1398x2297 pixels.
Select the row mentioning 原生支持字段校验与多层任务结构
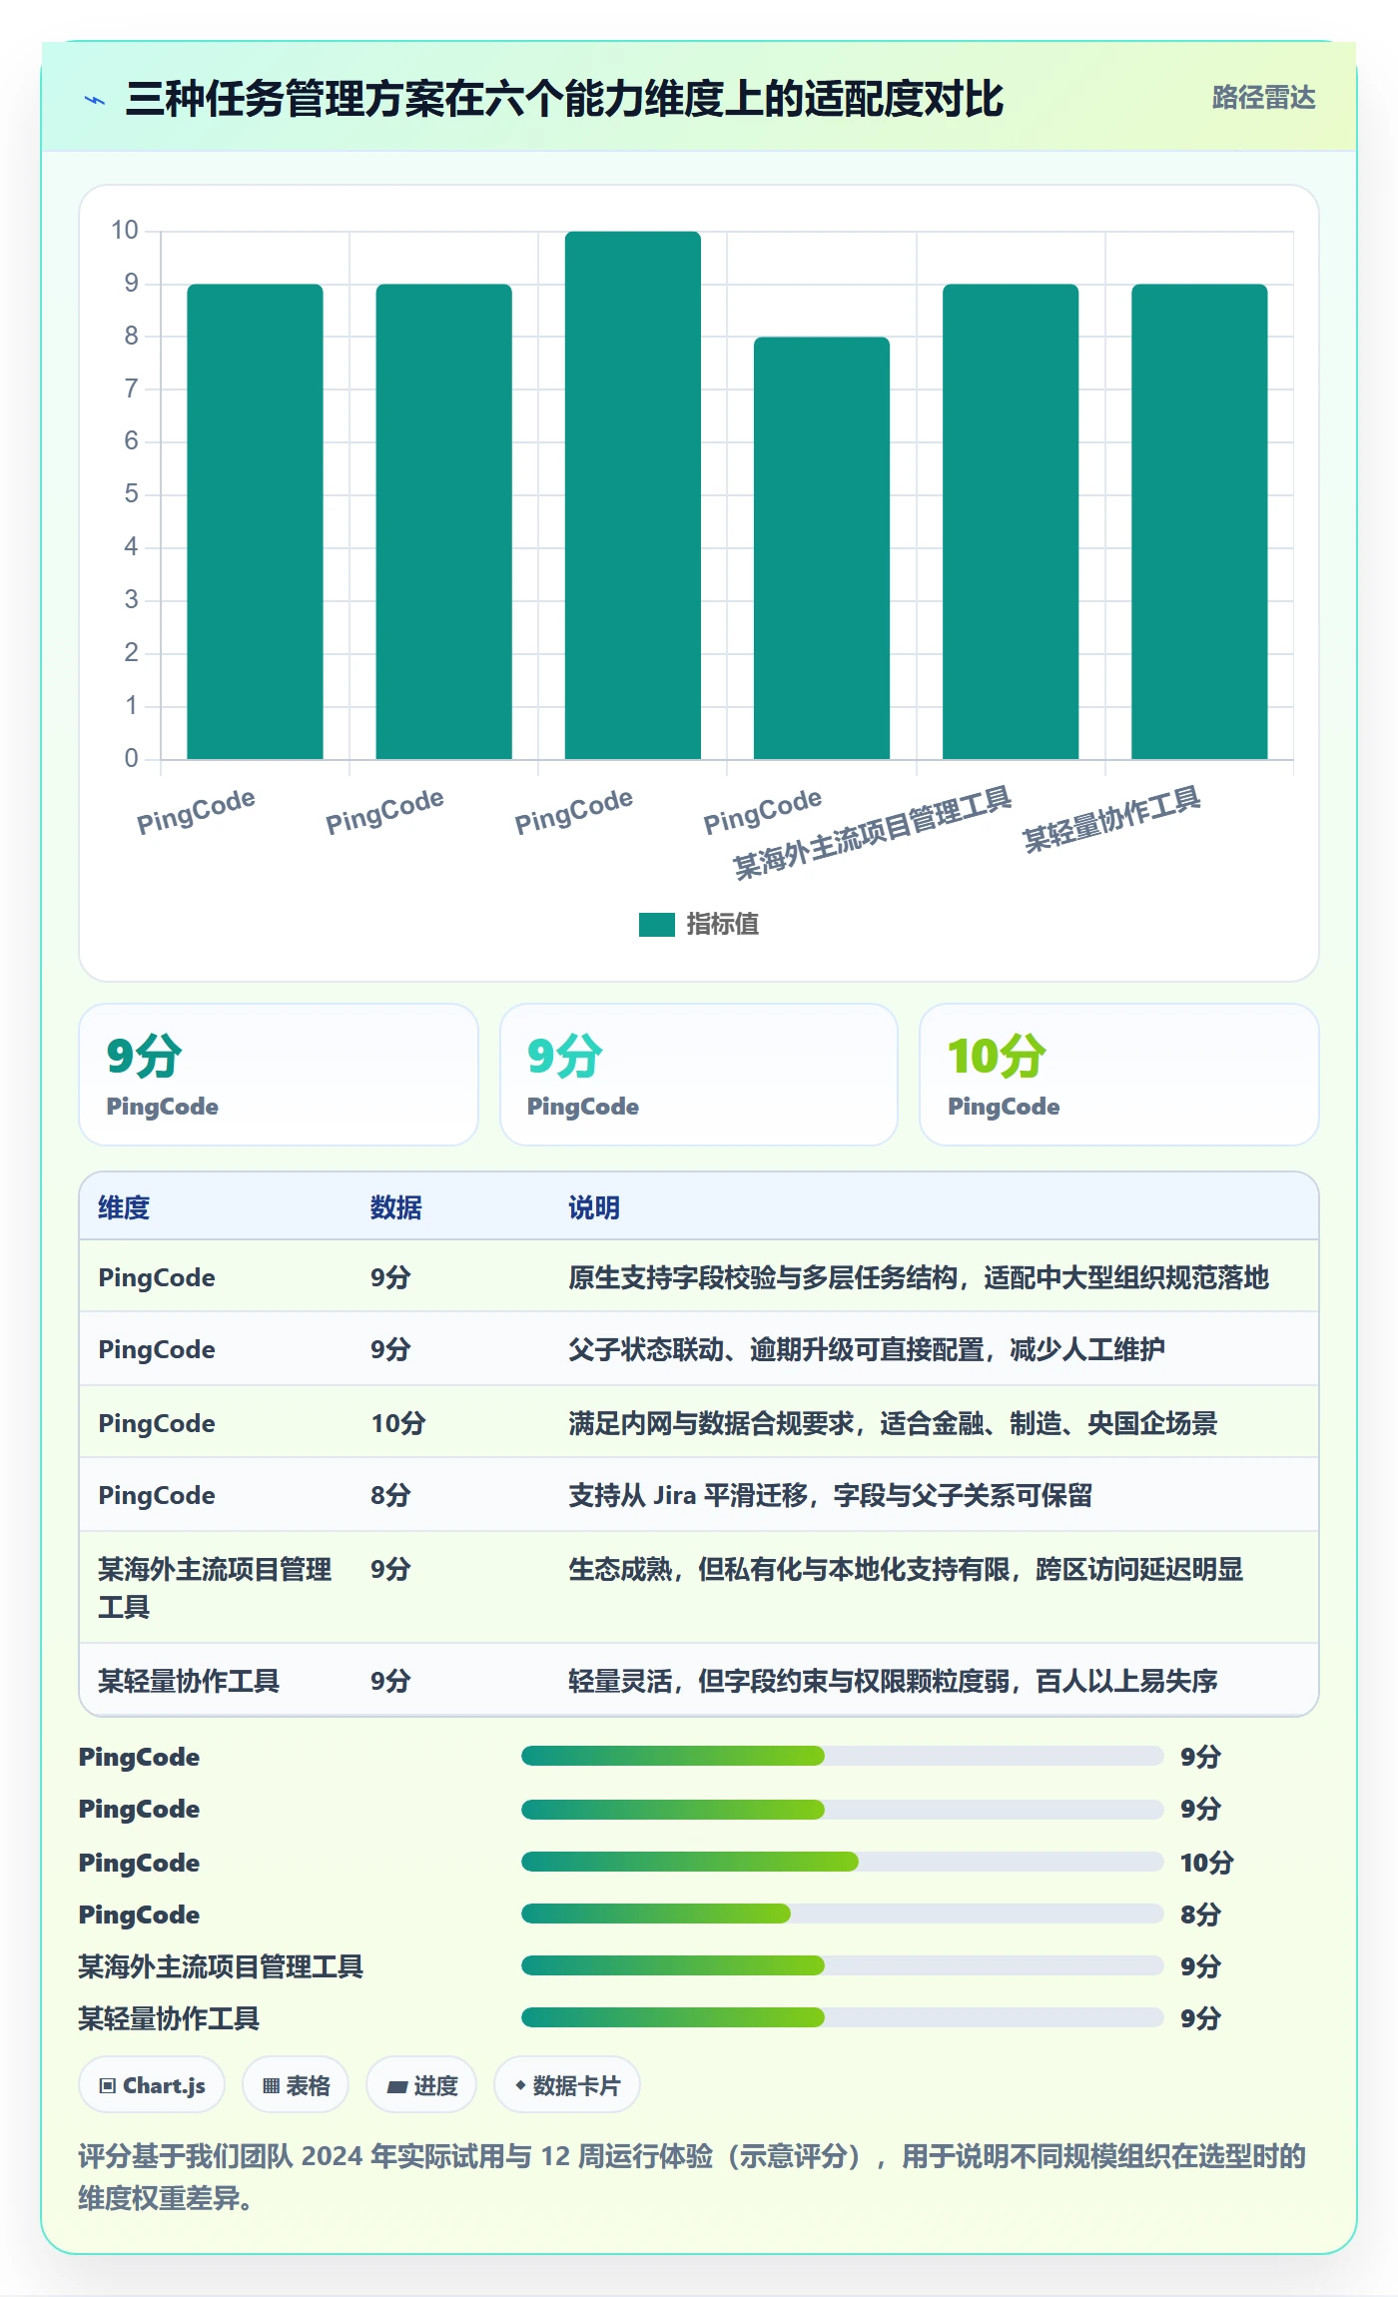[x=699, y=1277]
